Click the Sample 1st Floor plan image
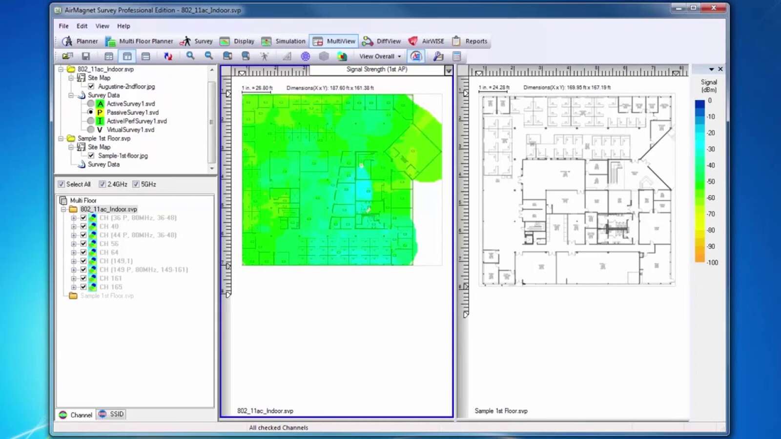 577,190
